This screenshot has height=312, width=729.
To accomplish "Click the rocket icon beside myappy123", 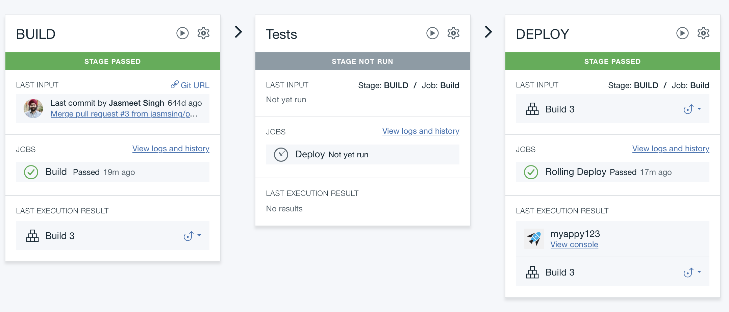I will (x=534, y=238).
